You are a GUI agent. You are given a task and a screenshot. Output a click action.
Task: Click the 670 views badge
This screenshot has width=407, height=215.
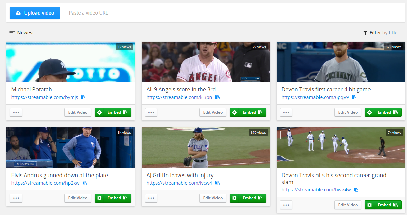click(x=258, y=132)
